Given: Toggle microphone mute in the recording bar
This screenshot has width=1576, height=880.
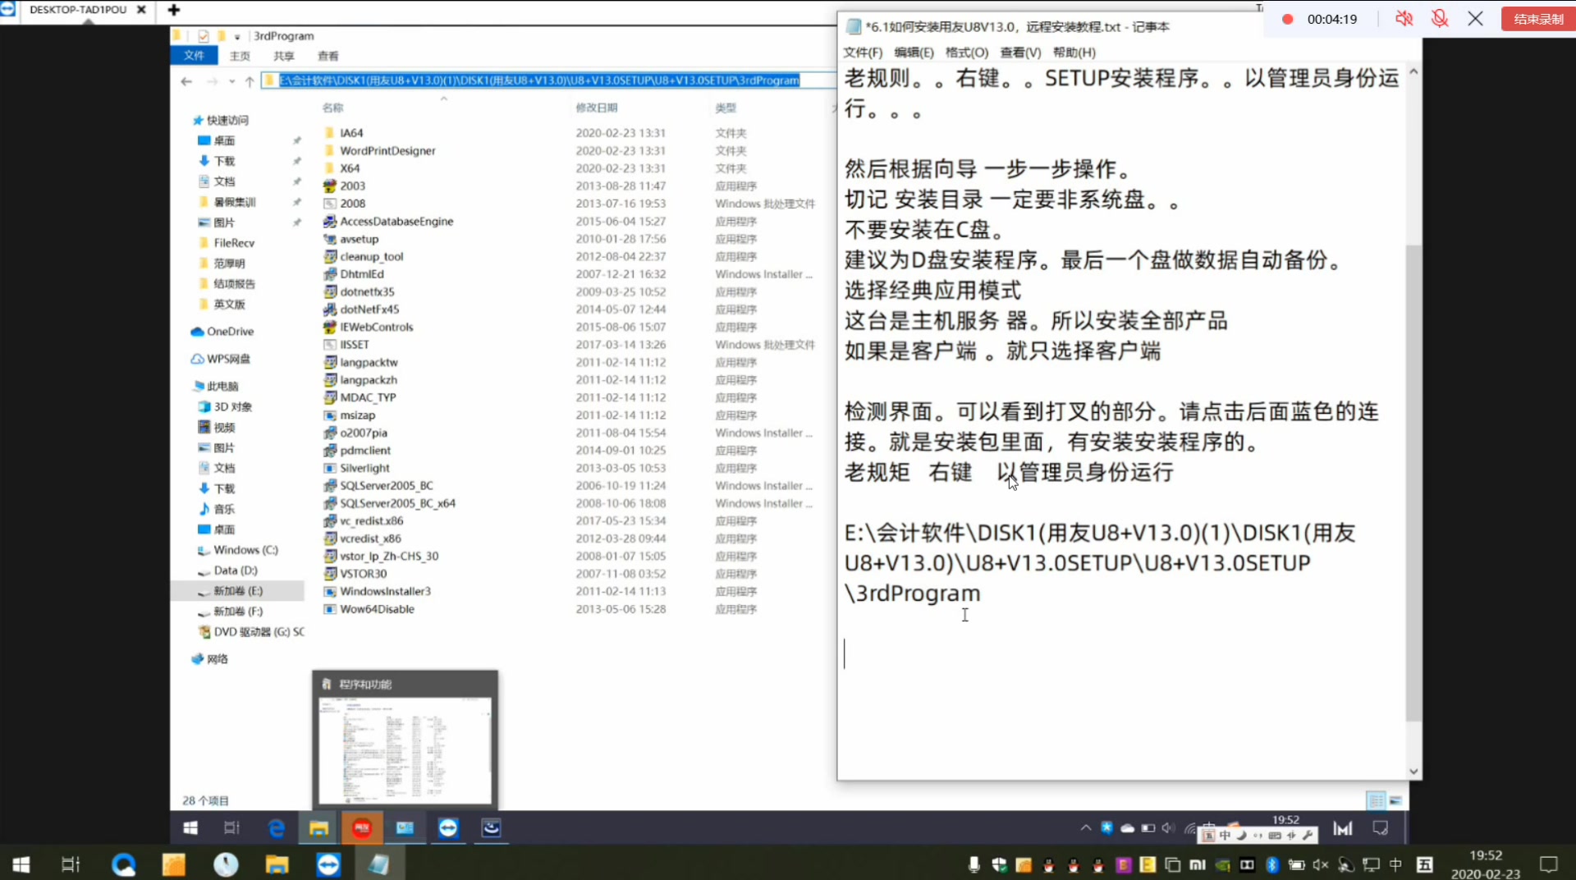Looking at the screenshot, I should point(1440,19).
